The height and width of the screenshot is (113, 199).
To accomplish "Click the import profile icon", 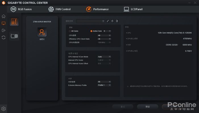I will [112, 21].
